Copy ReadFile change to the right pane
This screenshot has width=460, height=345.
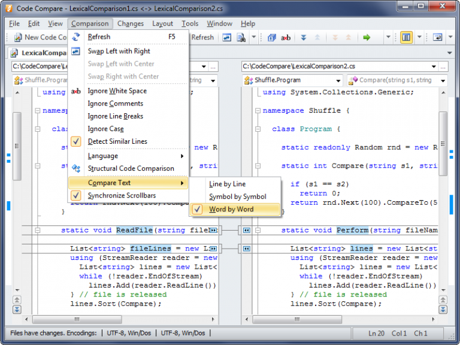click(214, 230)
